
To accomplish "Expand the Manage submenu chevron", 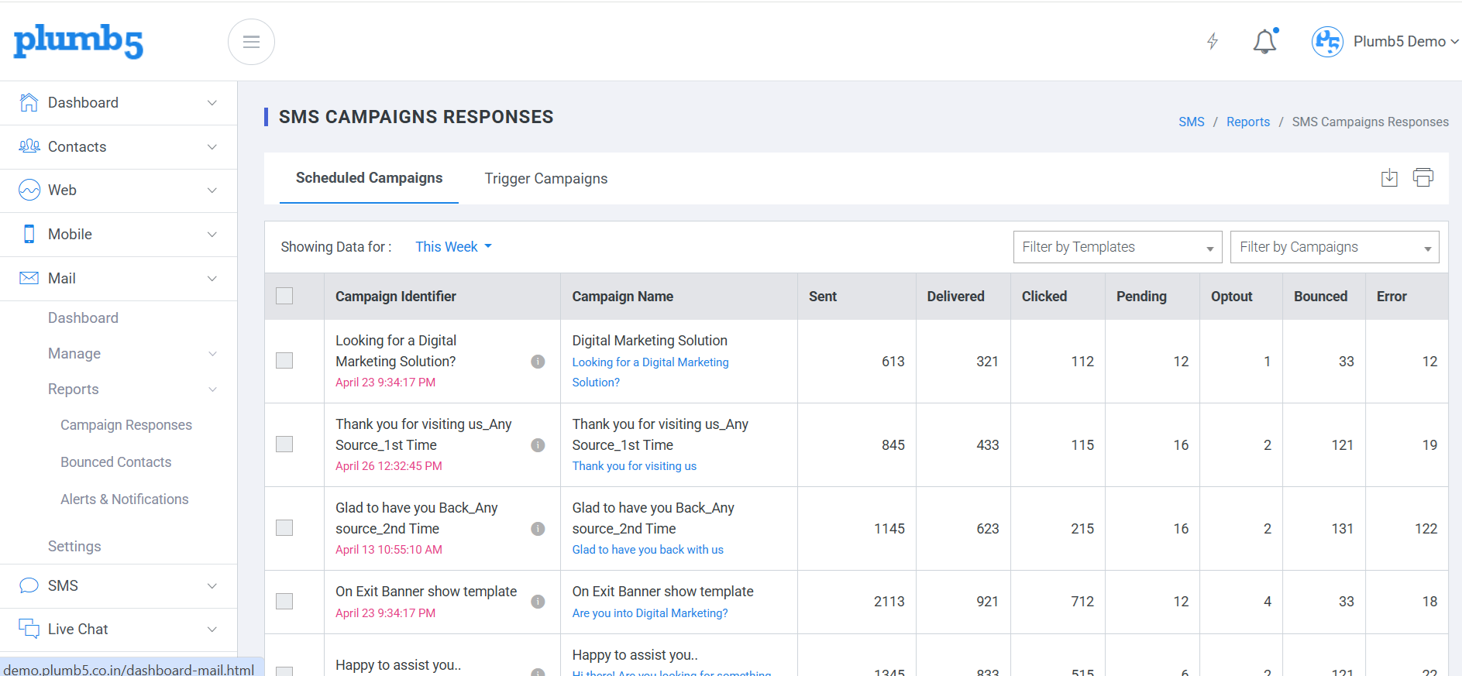I will pyautogui.click(x=212, y=354).
